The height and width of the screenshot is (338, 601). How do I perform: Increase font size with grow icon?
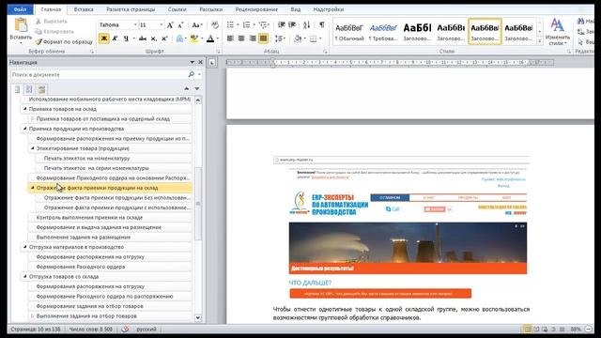point(170,25)
